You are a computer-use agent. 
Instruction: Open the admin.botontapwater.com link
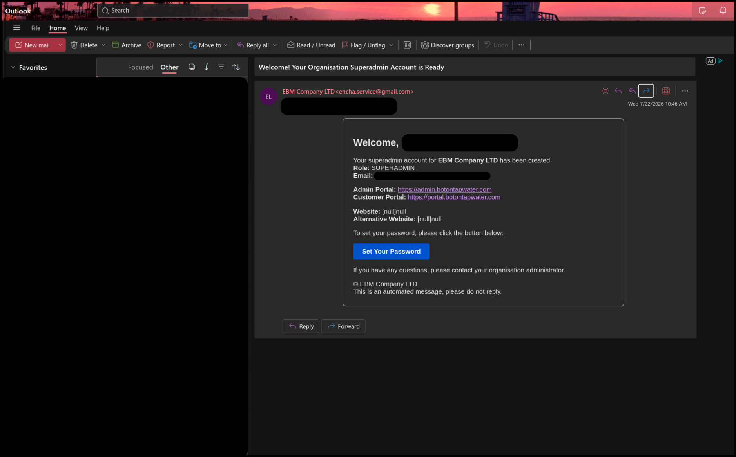[x=444, y=189]
